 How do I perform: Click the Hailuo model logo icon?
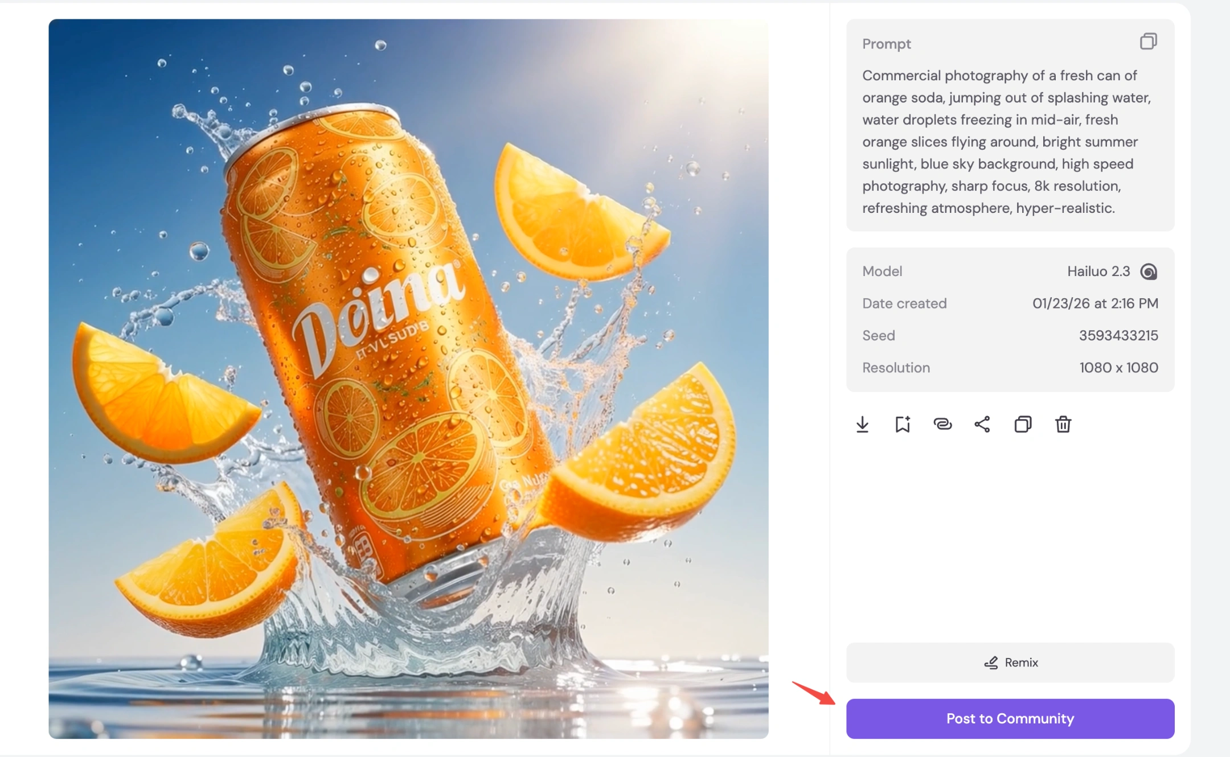(1150, 271)
